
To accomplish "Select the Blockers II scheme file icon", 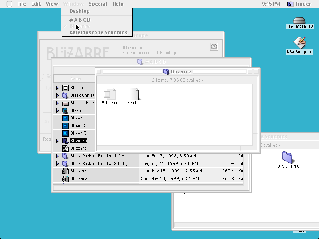I will [x=65, y=178].
